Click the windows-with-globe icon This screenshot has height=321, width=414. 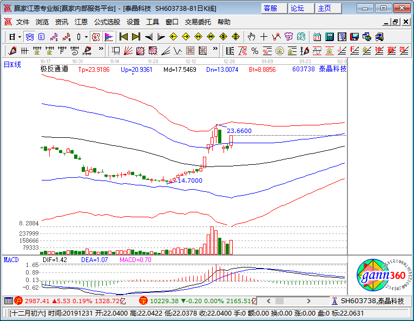367,37
